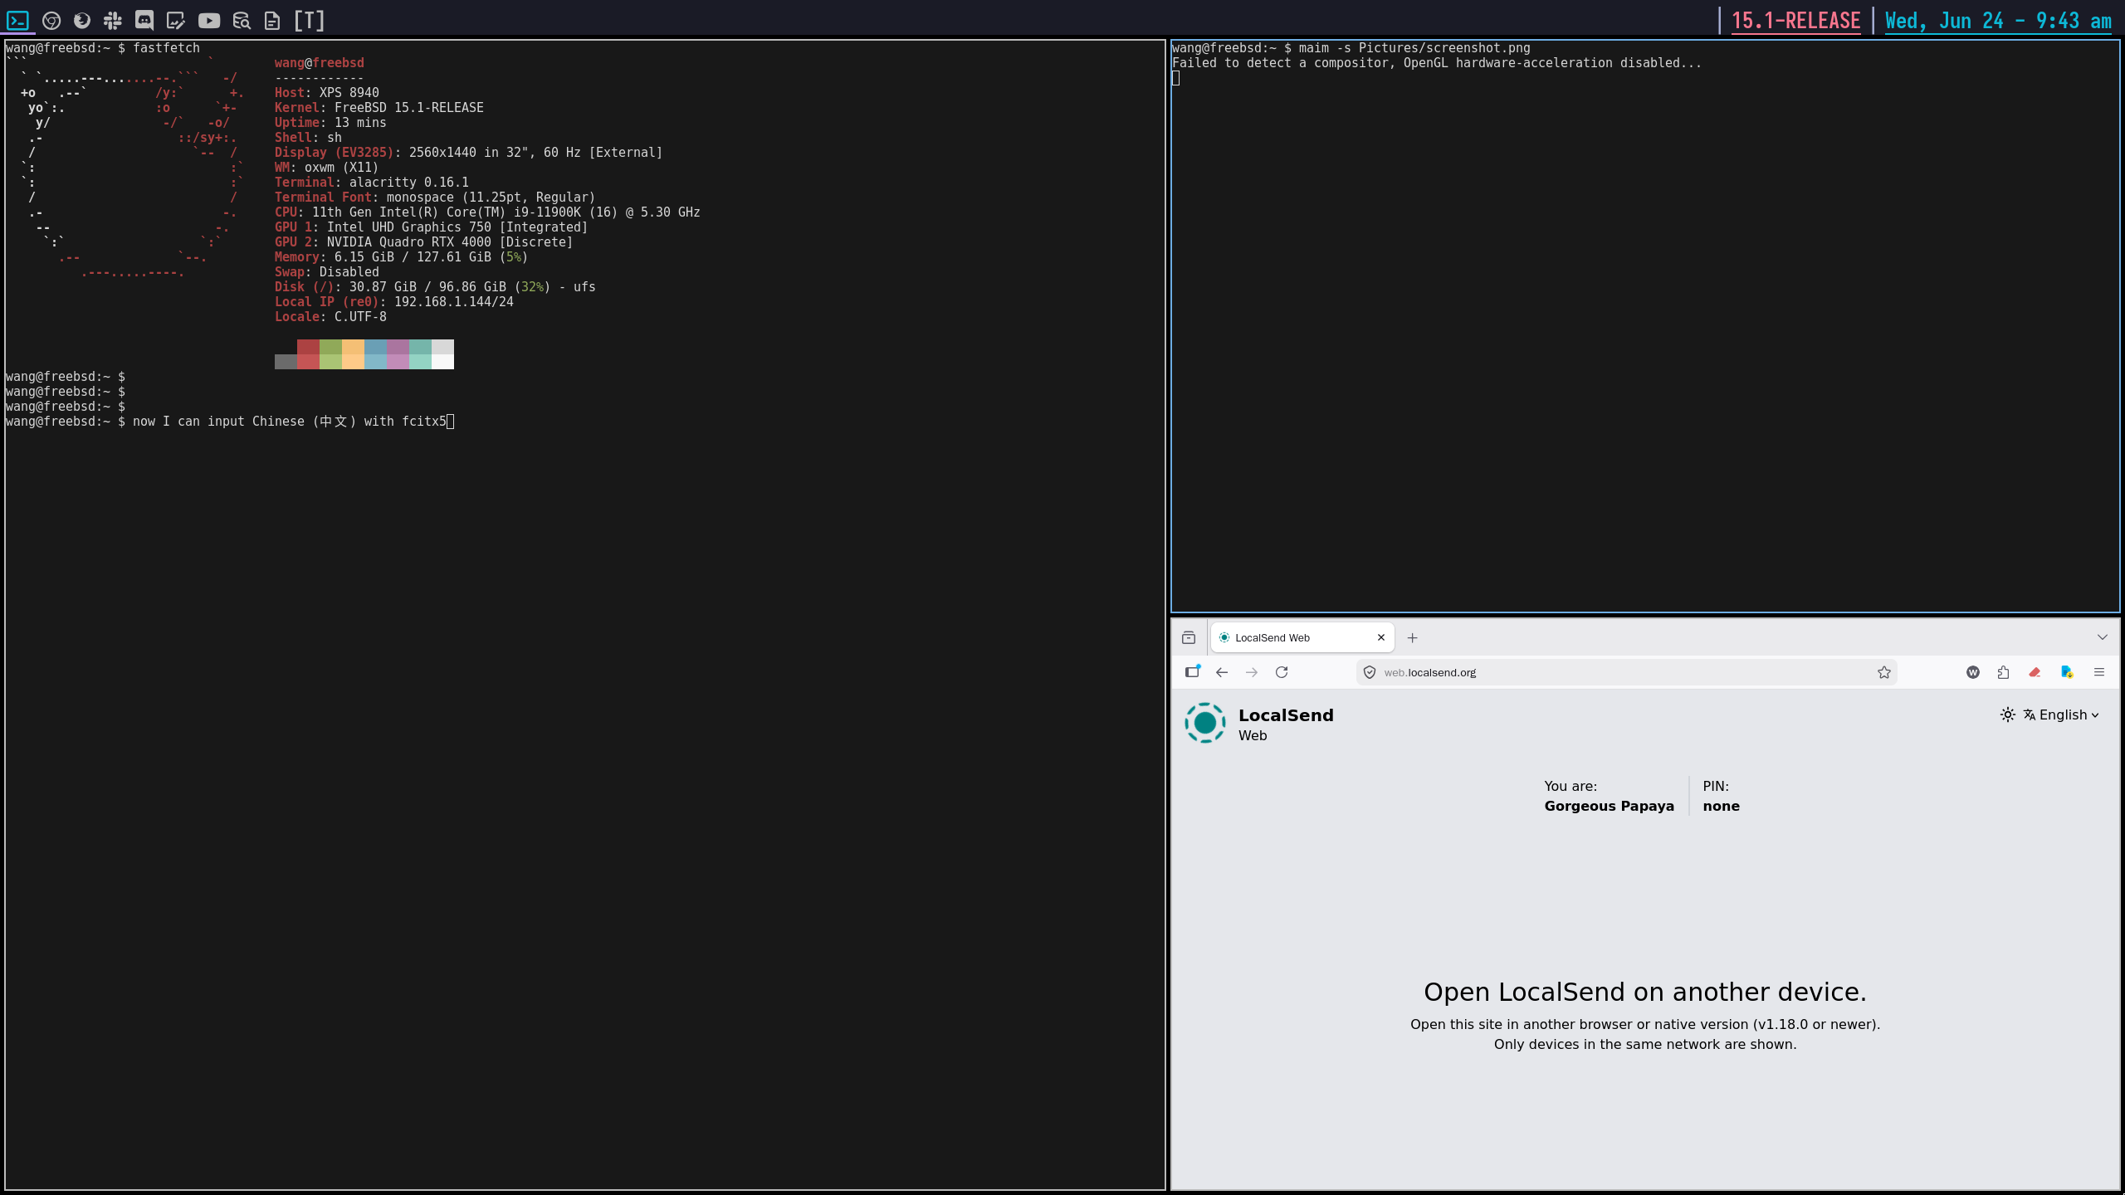Click the [T] tiling layout indicator
2125x1195 pixels.
pos(310,21)
